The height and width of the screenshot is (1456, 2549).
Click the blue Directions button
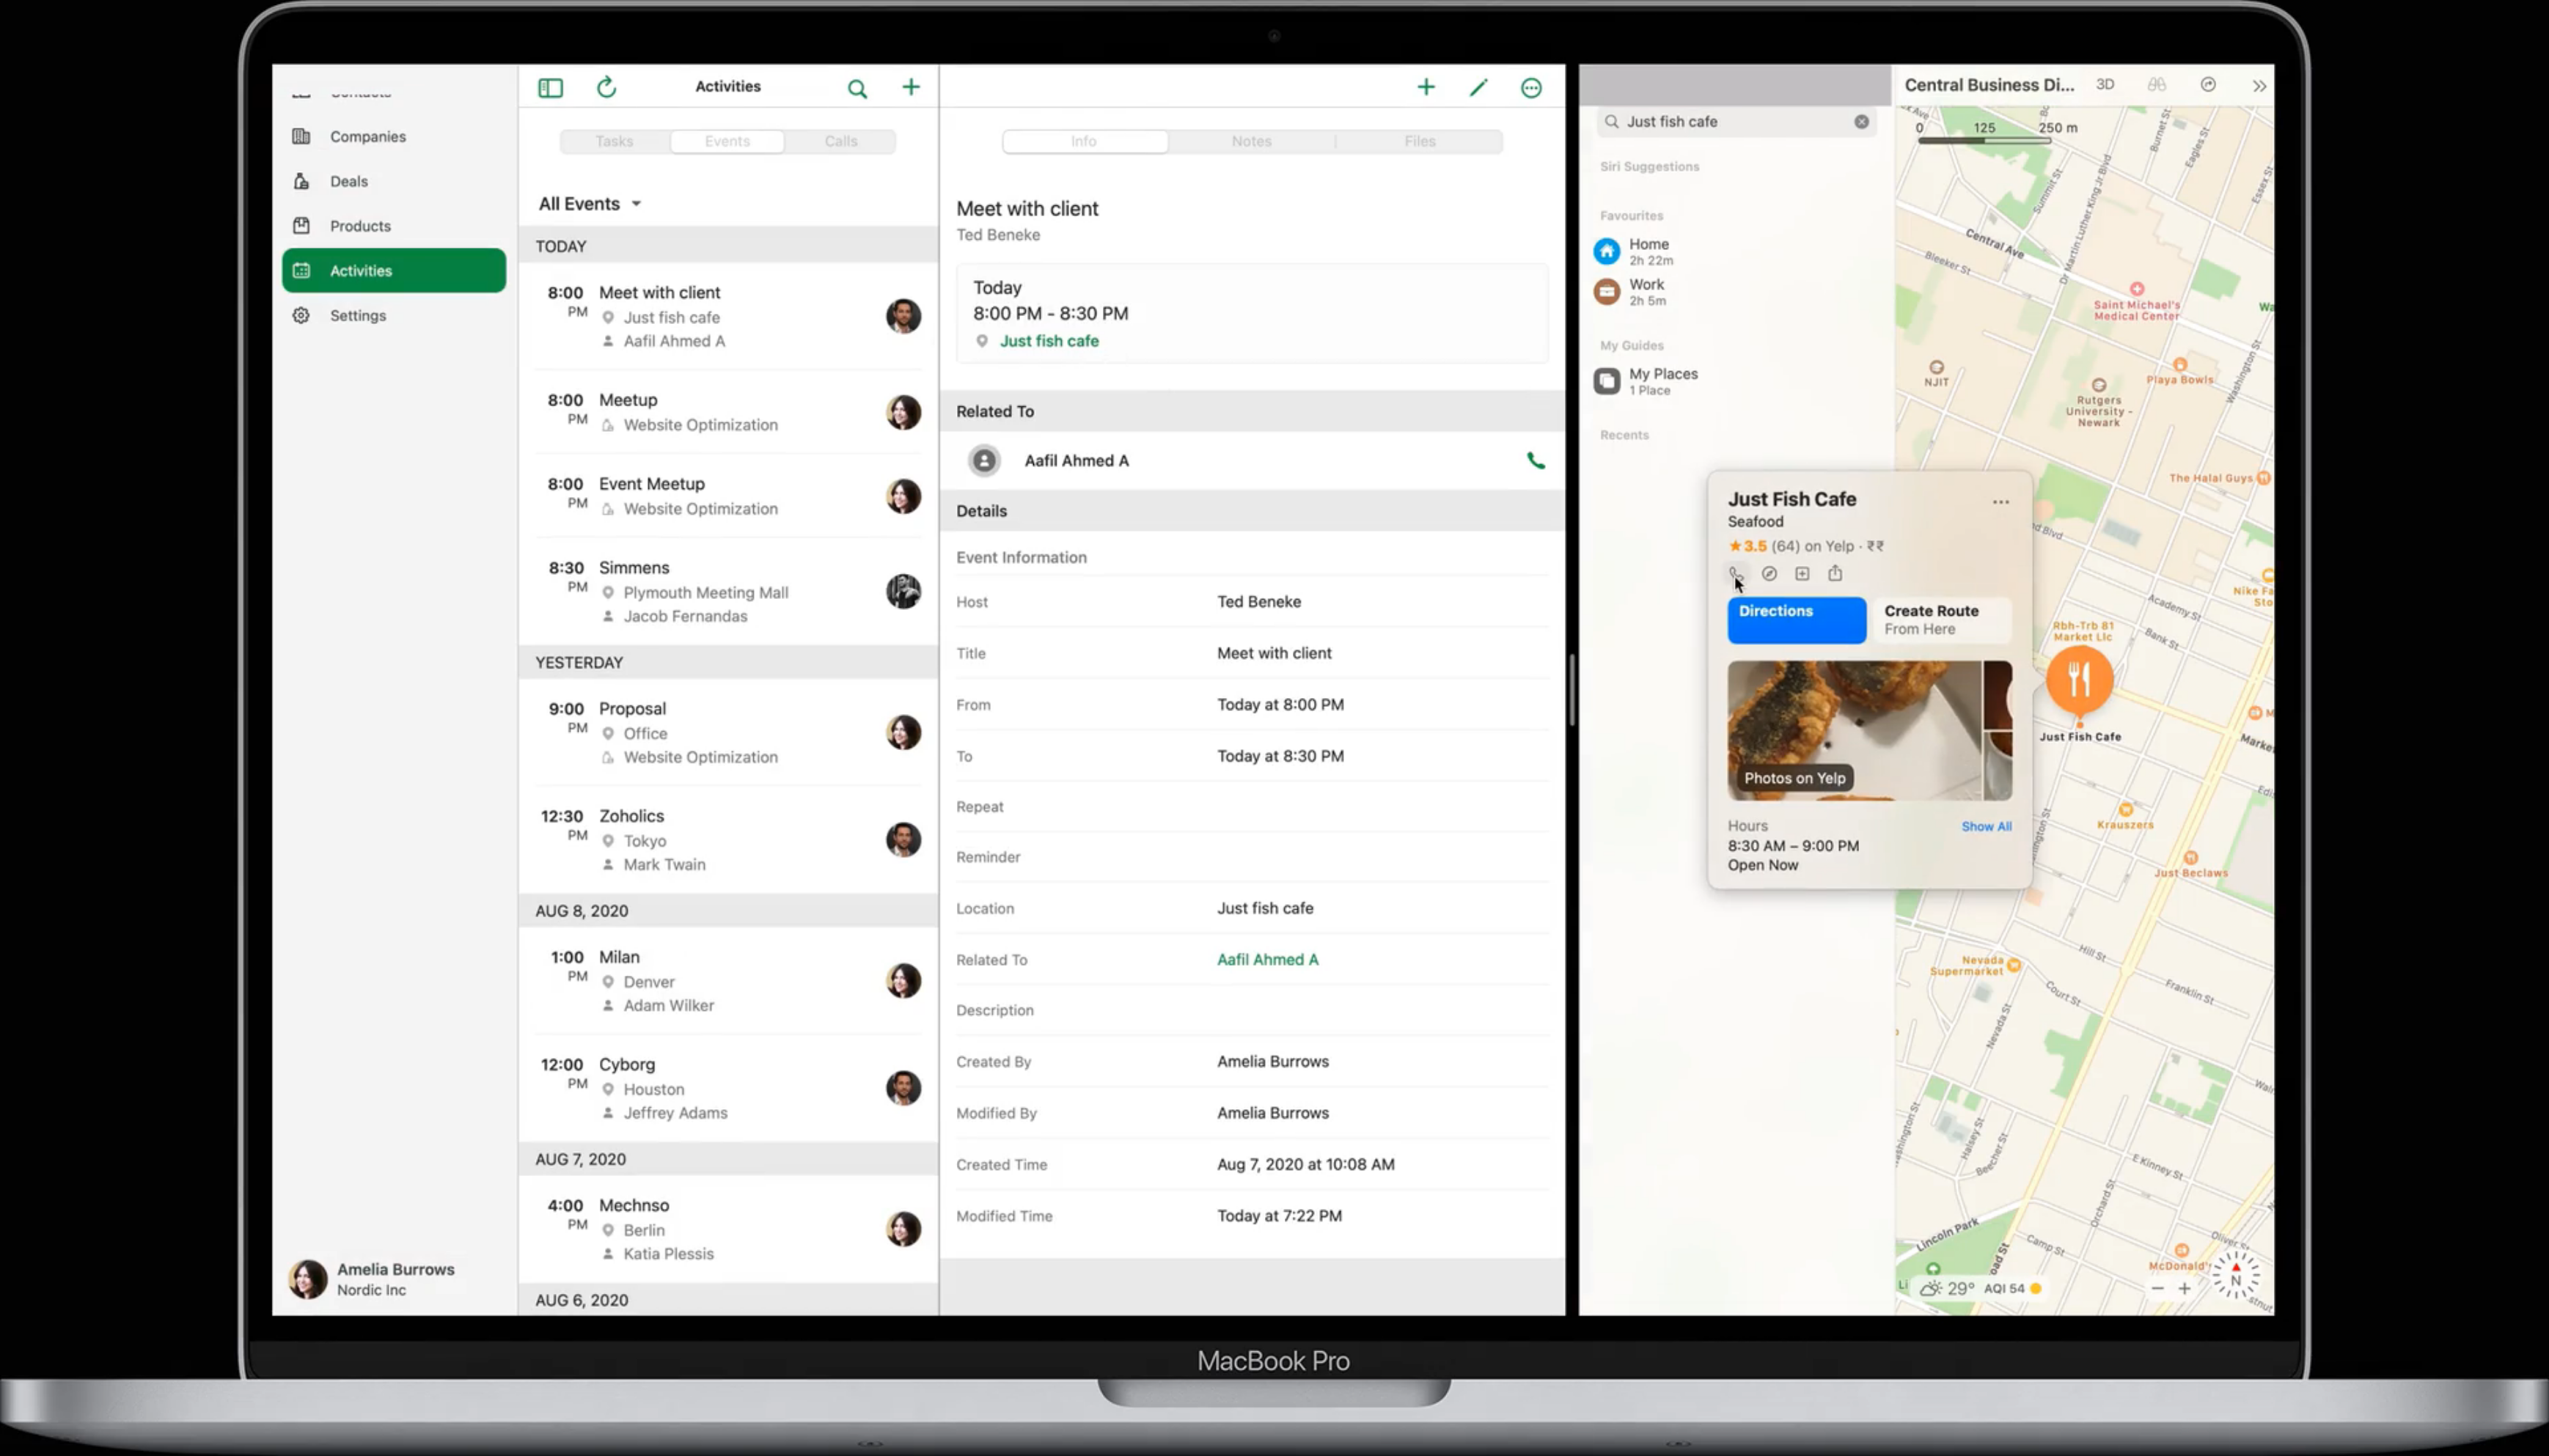coord(1796,620)
